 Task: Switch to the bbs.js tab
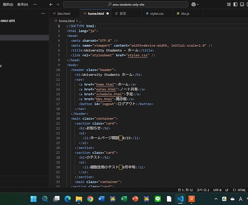pyautogui.click(x=185, y=13)
